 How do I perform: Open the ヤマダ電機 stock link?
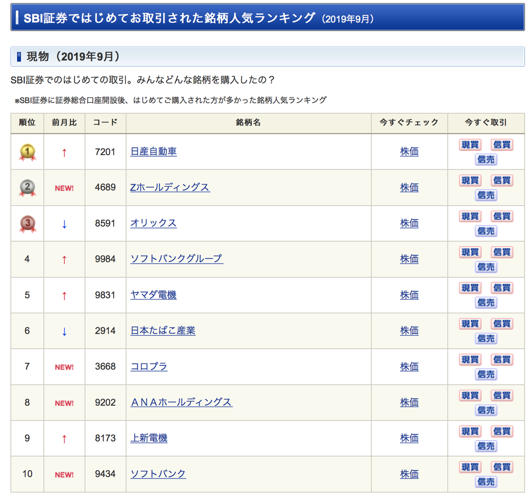(x=153, y=295)
